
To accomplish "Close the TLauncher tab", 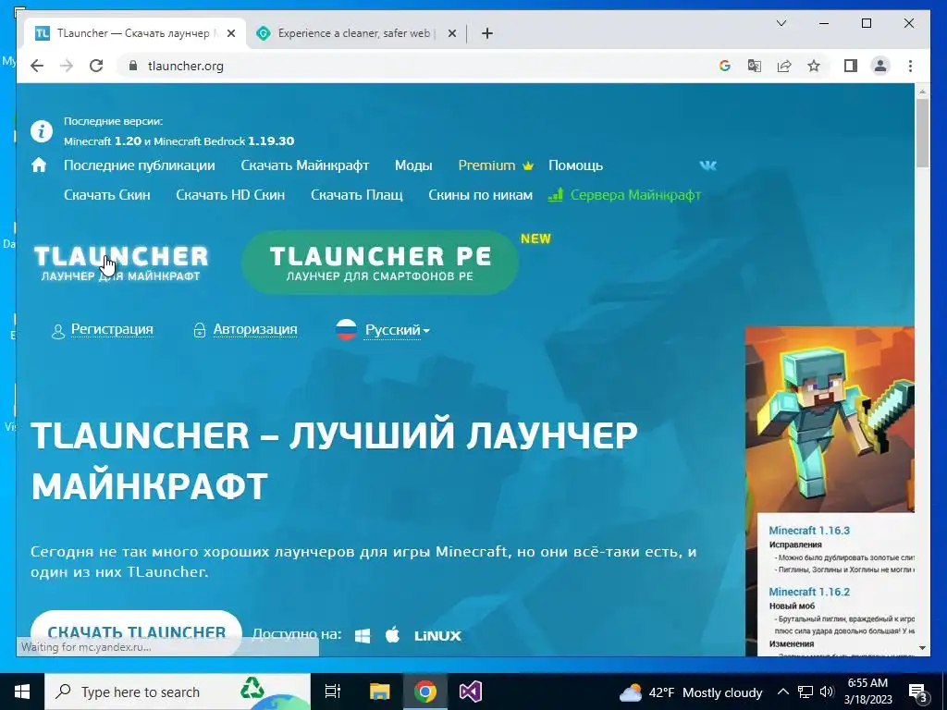I will pyautogui.click(x=230, y=33).
